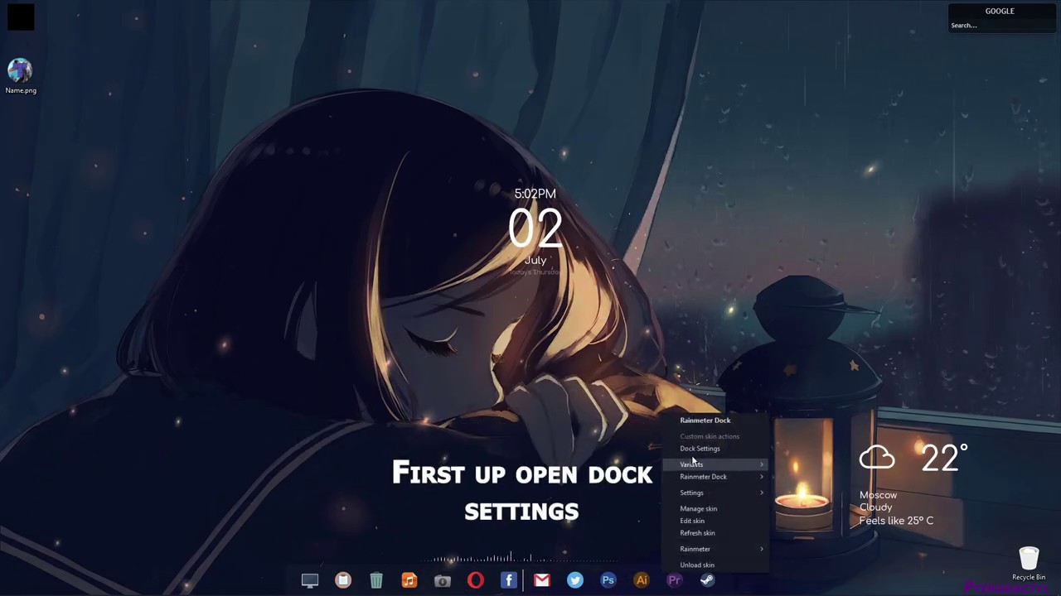Launch Premiere Pro from the dock
This screenshot has width=1061, height=596.
coord(675,580)
